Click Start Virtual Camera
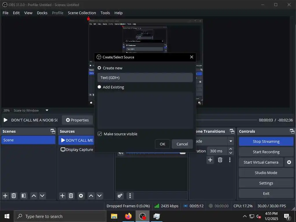Screen dimensions: 296x222 click(x=261, y=162)
